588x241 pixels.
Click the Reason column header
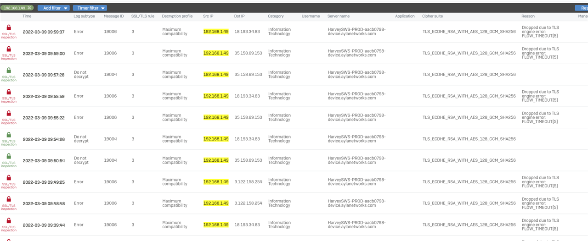point(528,16)
